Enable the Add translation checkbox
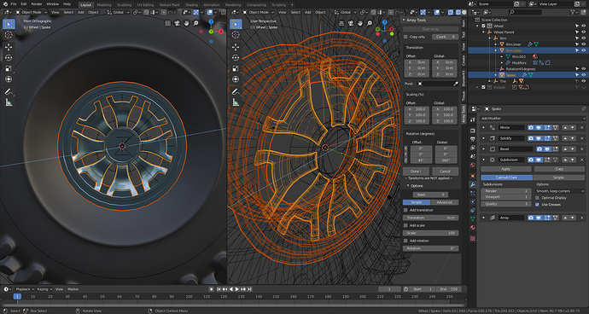Viewport: 589px width, 314px height. tap(405, 210)
